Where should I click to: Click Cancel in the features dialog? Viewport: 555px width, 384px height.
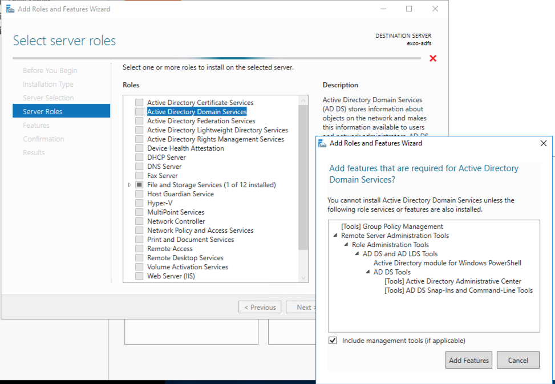pos(517,360)
